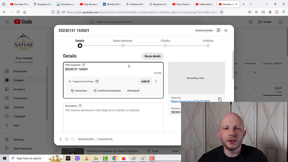Open the Firefox application menu
The height and width of the screenshot is (162, 288).
click(283, 12)
